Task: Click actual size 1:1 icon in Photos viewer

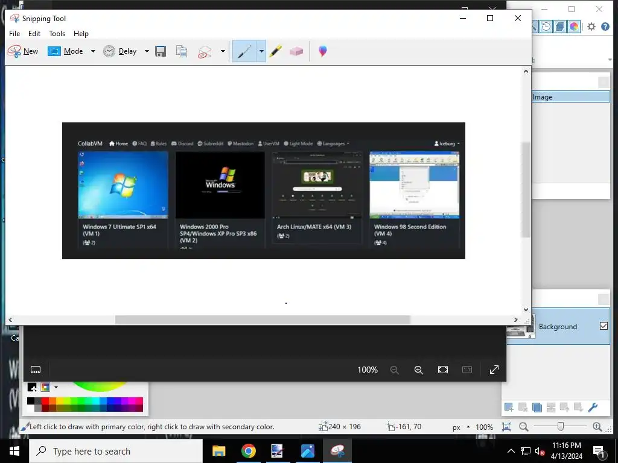Action: pyautogui.click(x=467, y=370)
